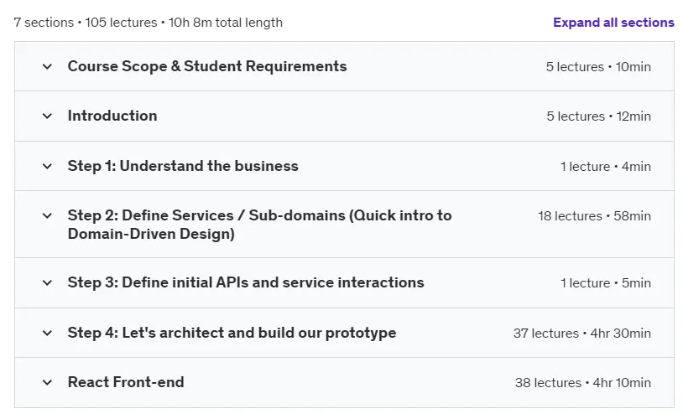Click chevron beside Step 3: Define initial APIs
The image size is (683, 419).
(x=47, y=282)
